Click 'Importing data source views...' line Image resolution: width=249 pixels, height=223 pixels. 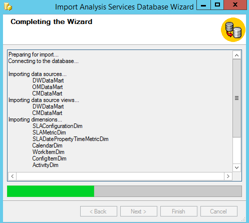[44, 100]
